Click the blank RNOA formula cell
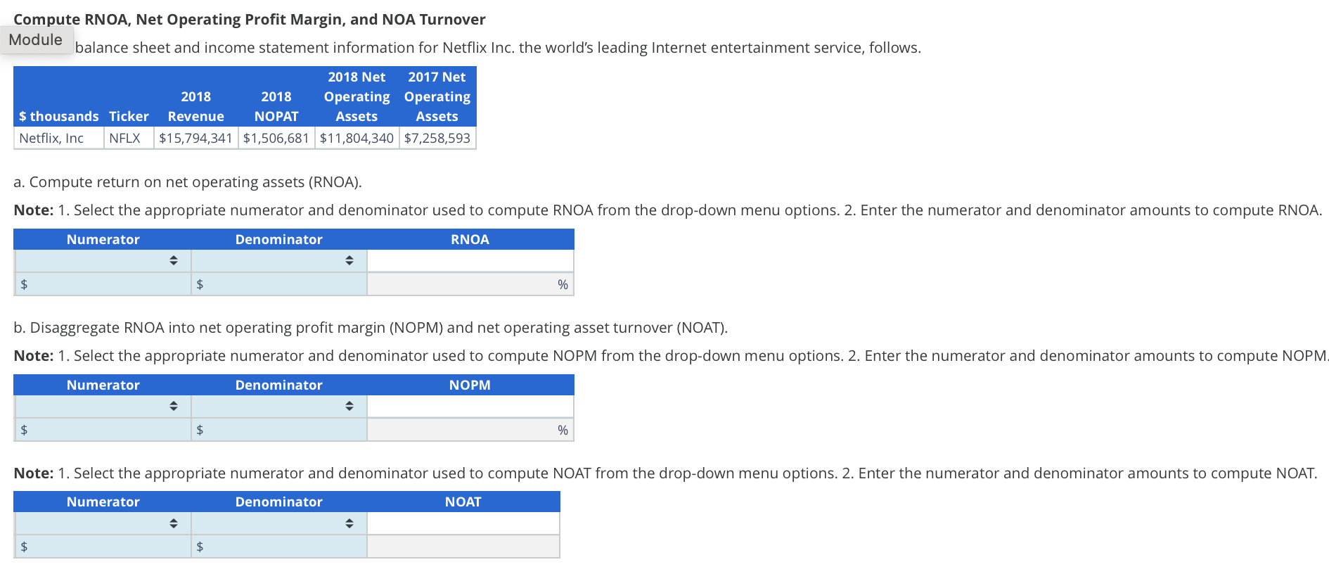Screen dimensions: 1329x574 pyautogui.click(x=470, y=261)
